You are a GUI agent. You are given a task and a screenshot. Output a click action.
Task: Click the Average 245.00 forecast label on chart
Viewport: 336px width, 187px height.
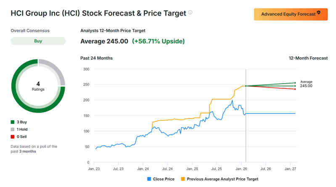306,84
